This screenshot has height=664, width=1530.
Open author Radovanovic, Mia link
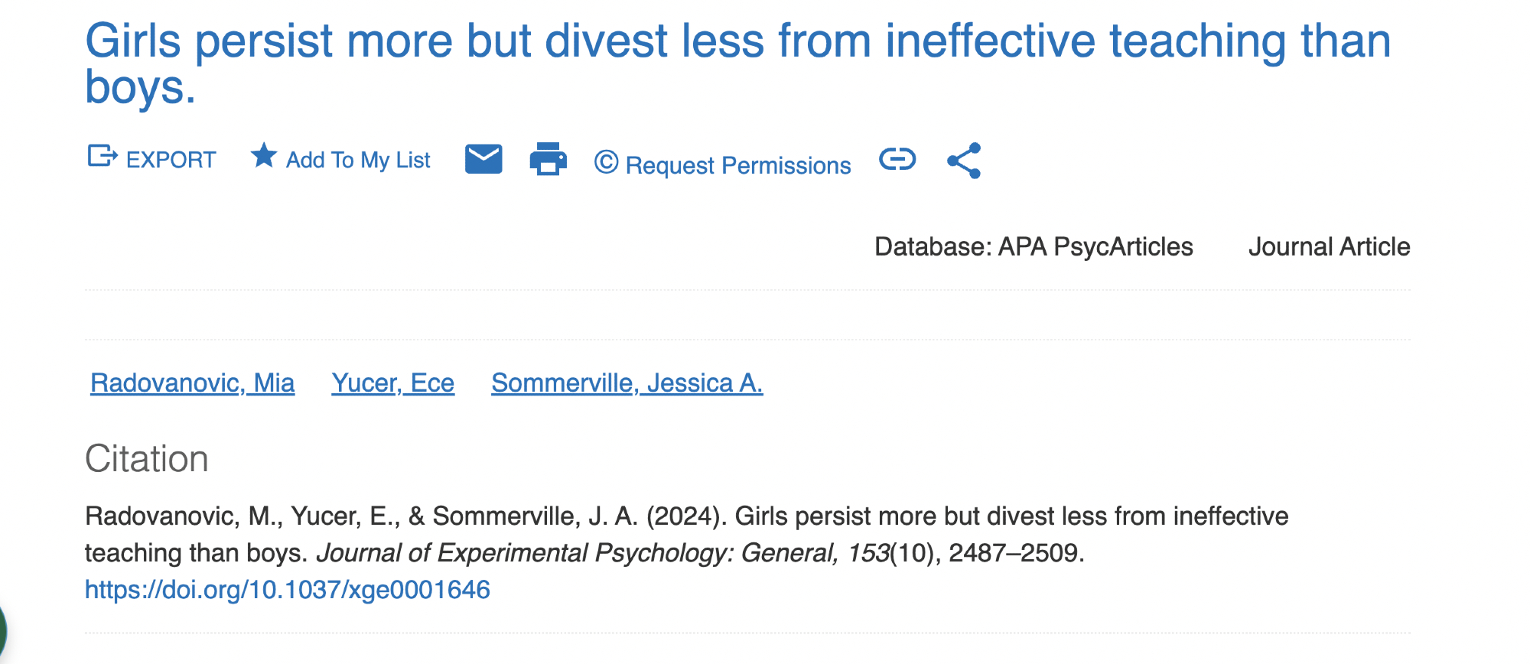[192, 382]
